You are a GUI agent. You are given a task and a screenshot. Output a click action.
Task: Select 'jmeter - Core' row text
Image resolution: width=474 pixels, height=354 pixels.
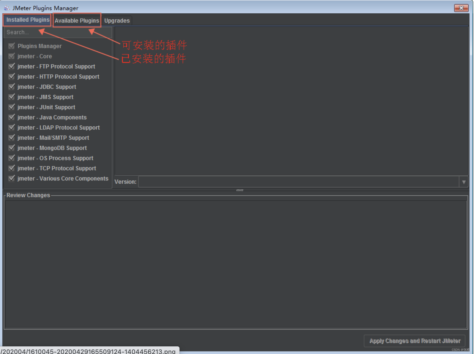[x=35, y=56]
